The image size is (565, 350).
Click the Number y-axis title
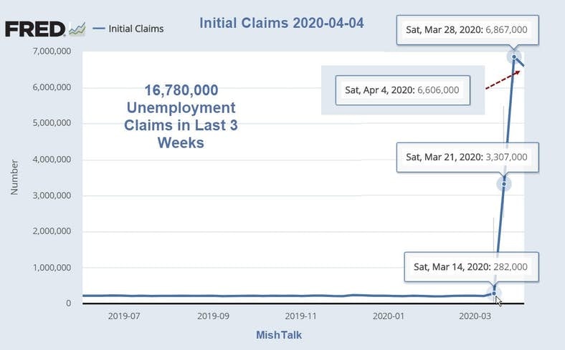(14, 177)
